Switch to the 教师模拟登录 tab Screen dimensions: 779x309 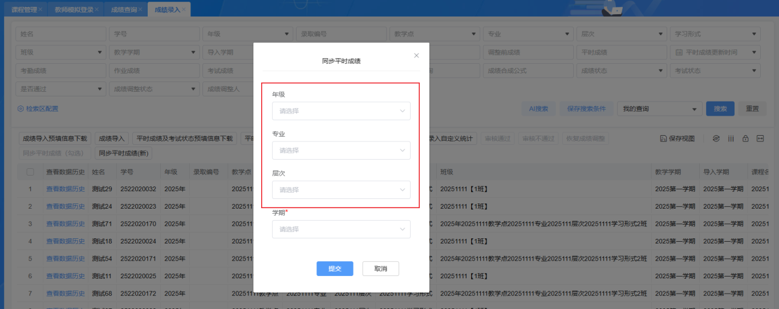coord(74,10)
